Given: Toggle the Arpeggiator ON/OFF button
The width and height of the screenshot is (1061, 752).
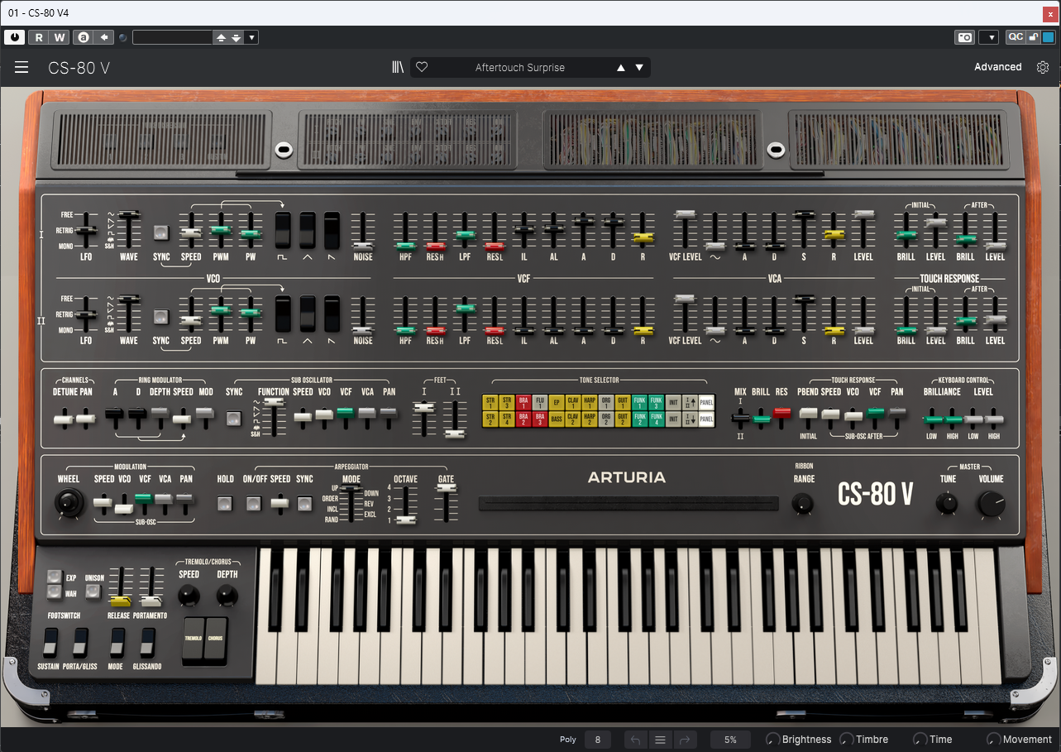Looking at the screenshot, I should [254, 502].
